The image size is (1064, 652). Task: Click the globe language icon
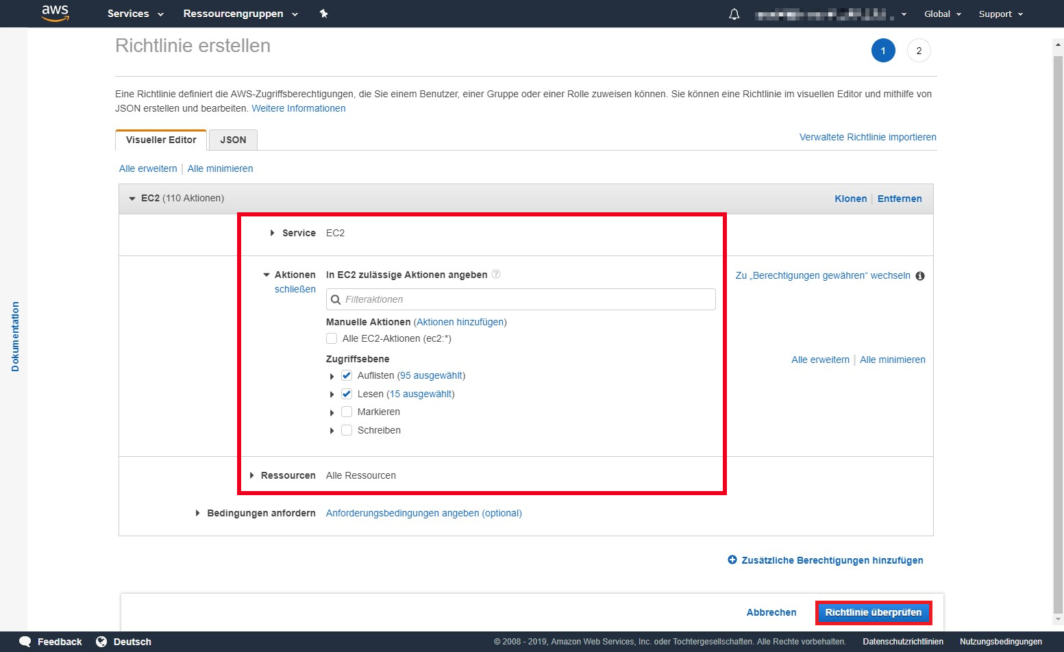(101, 642)
